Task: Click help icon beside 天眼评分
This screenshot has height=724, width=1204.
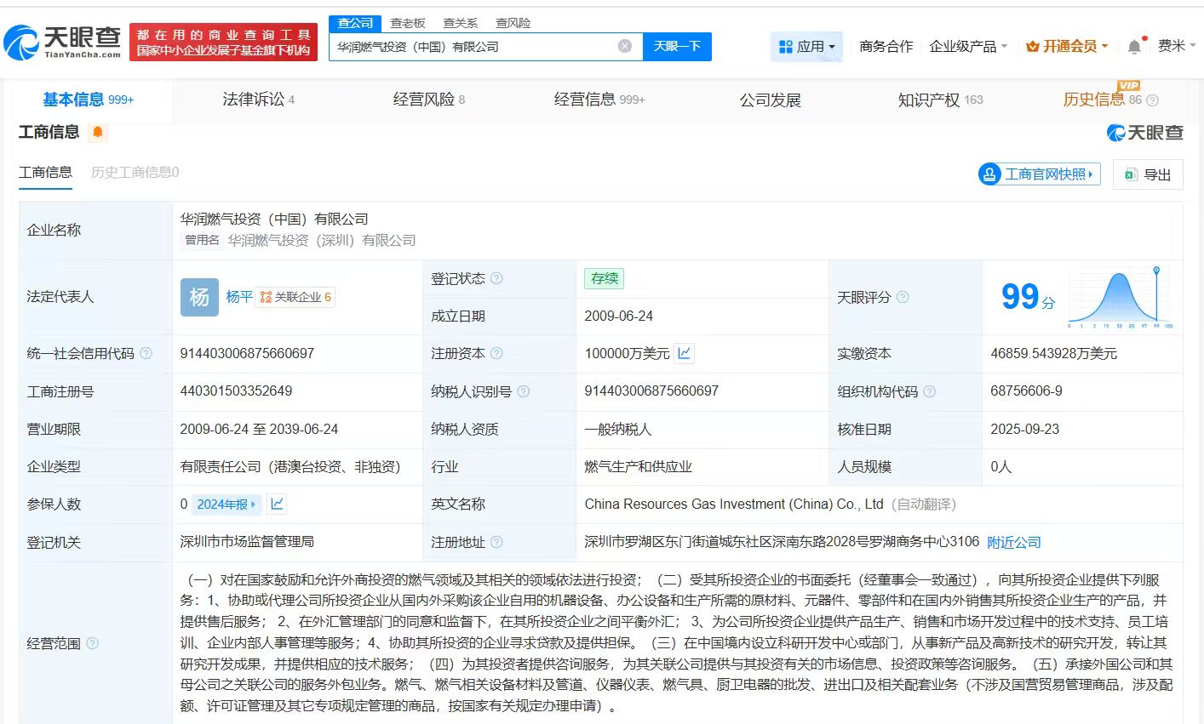Action: point(903,297)
